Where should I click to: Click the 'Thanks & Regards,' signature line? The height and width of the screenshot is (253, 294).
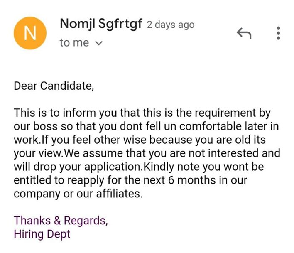(x=61, y=220)
